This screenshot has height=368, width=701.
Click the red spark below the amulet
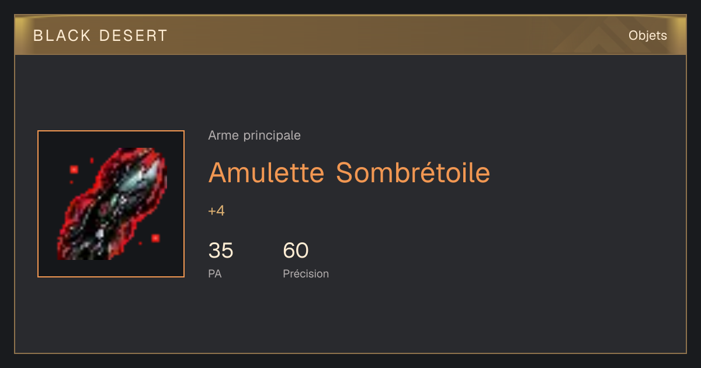(x=155, y=238)
